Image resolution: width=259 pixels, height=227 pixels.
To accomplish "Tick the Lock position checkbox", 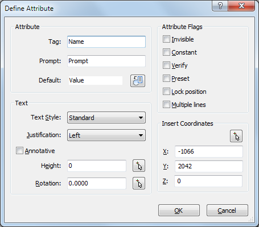I will point(166,92).
